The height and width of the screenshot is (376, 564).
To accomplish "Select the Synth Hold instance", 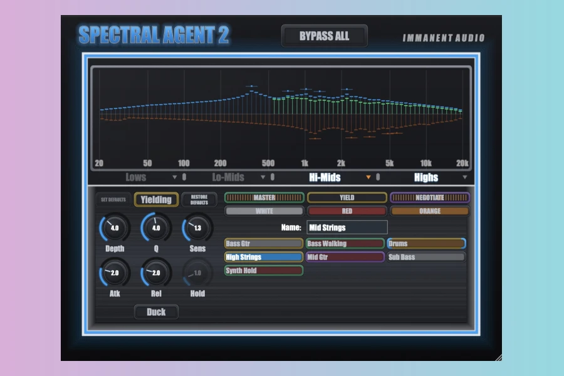I will [264, 271].
